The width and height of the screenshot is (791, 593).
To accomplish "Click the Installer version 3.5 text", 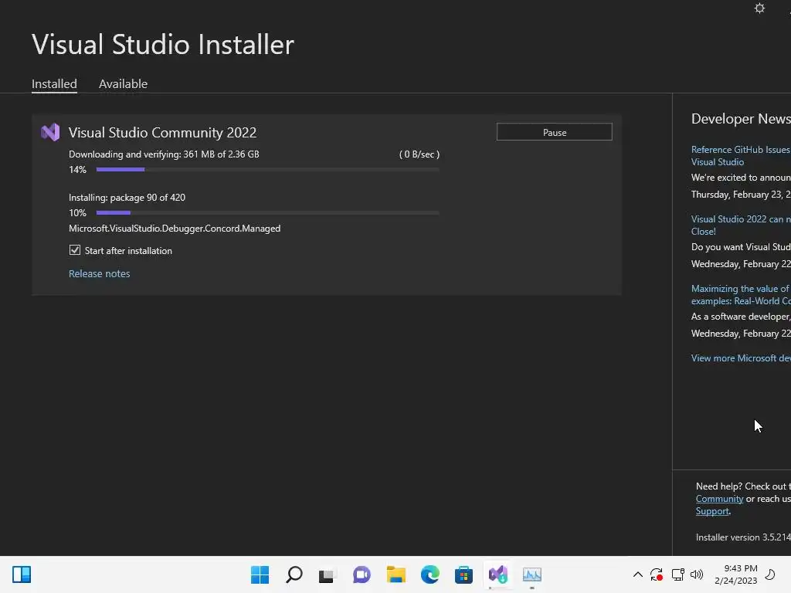I will click(x=743, y=537).
